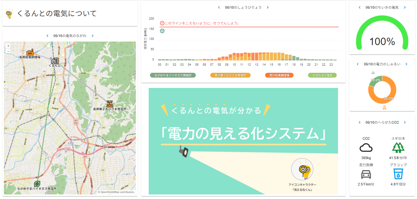Image resolution: width=417 pixels, height=199 pixels.
Task: Click the 長井給食調理場 factory marker on the map
Action: (30, 52)
